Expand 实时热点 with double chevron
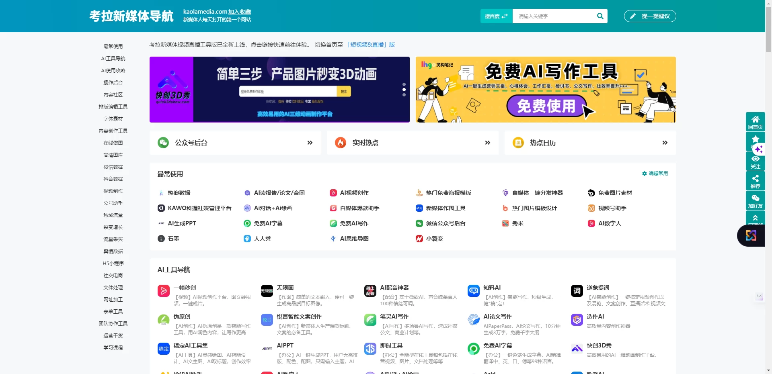This screenshot has width=772, height=374. [x=487, y=143]
